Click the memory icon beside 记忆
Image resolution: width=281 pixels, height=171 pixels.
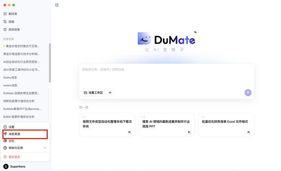[5, 141]
